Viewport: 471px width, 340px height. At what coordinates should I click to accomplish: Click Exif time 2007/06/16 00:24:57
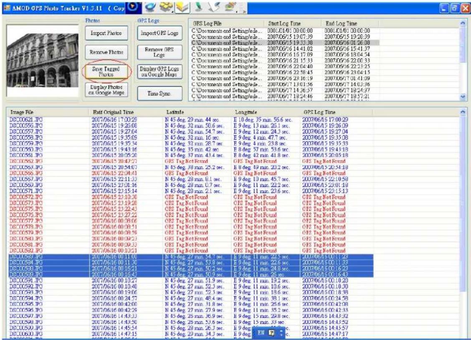114,298
